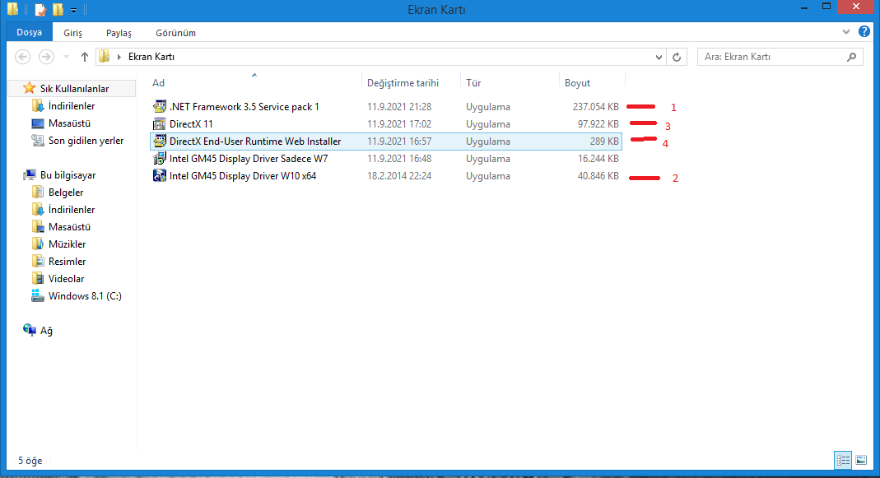Select the file named DirectX End-User Runtime Web Installer
The height and width of the screenshot is (478, 880).
pyautogui.click(x=255, y=142)
